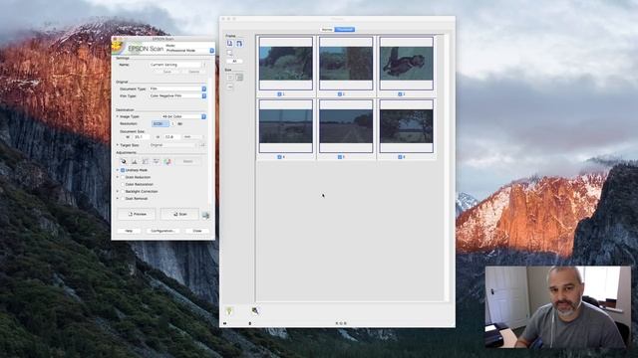Click the Preview button
The image size is (638, 358).
tap(137, 214)
